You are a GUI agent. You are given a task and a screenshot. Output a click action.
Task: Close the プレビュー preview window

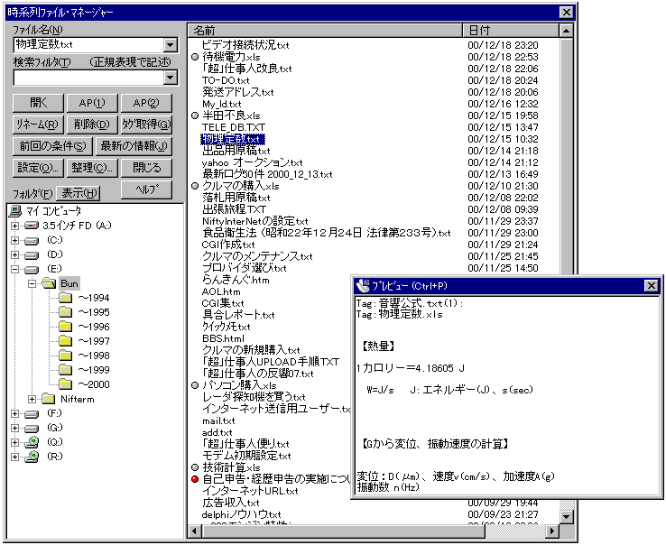point(652,286)
